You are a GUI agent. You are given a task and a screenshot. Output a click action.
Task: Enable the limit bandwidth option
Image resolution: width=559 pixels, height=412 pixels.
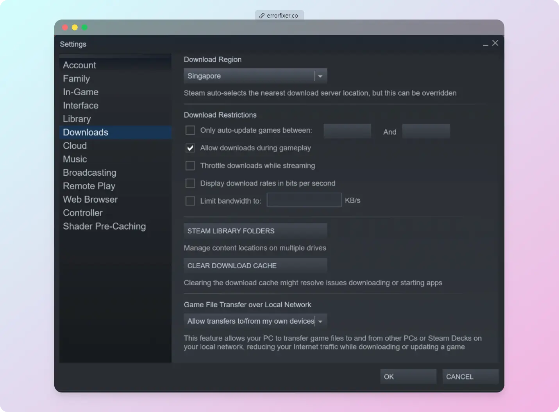(190, 201)
